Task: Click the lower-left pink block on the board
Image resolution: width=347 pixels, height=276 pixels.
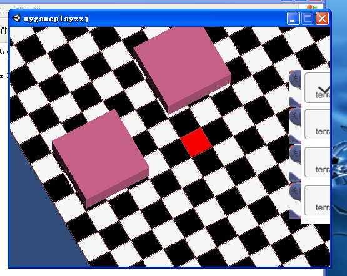Action: tap(101, 158)
